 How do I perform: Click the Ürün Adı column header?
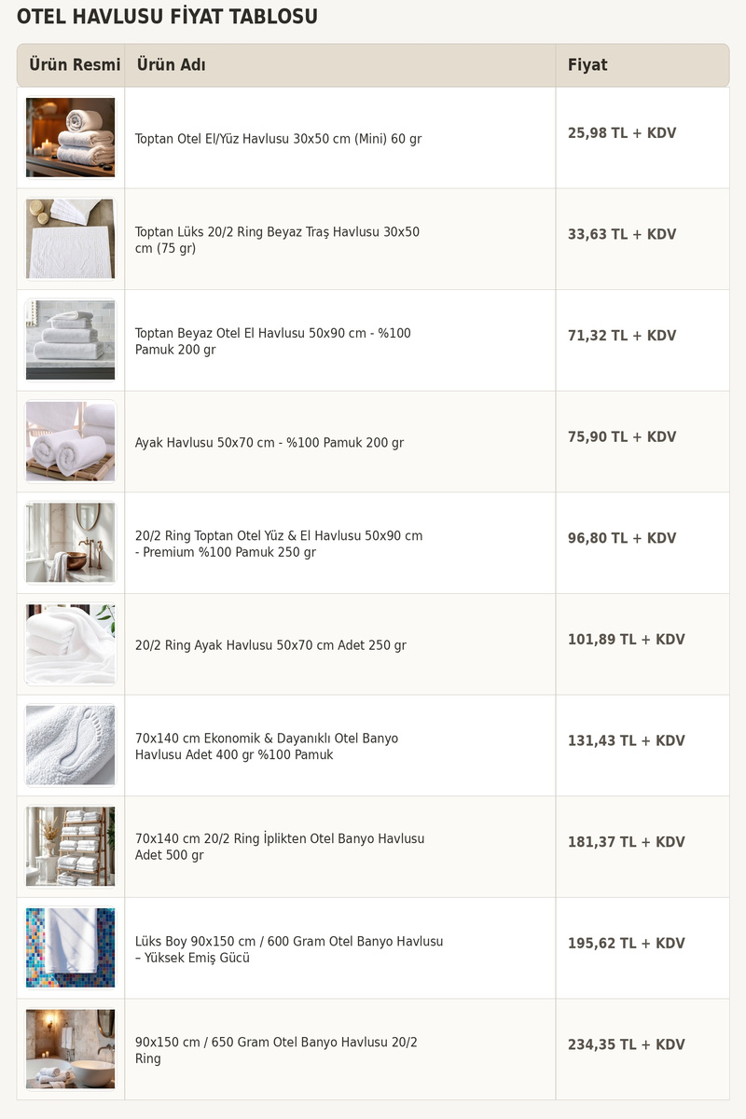coord(172,65)
